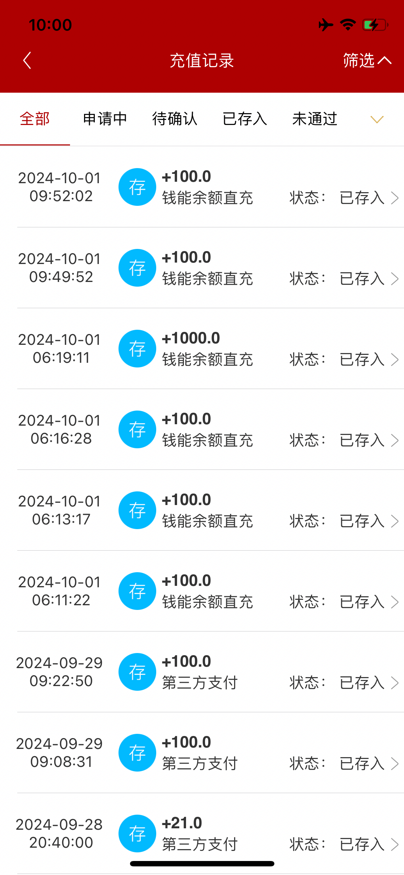This screenshot has width=404, height=875.
Task: Tap the battery status icon
Action: pyautogui.click(x=375, y=25)
